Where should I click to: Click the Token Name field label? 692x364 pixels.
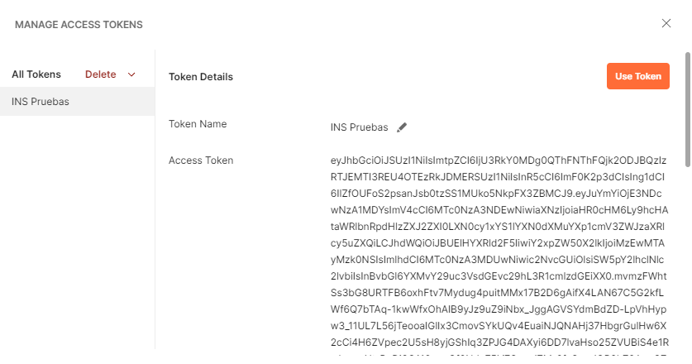pos(198,124)
